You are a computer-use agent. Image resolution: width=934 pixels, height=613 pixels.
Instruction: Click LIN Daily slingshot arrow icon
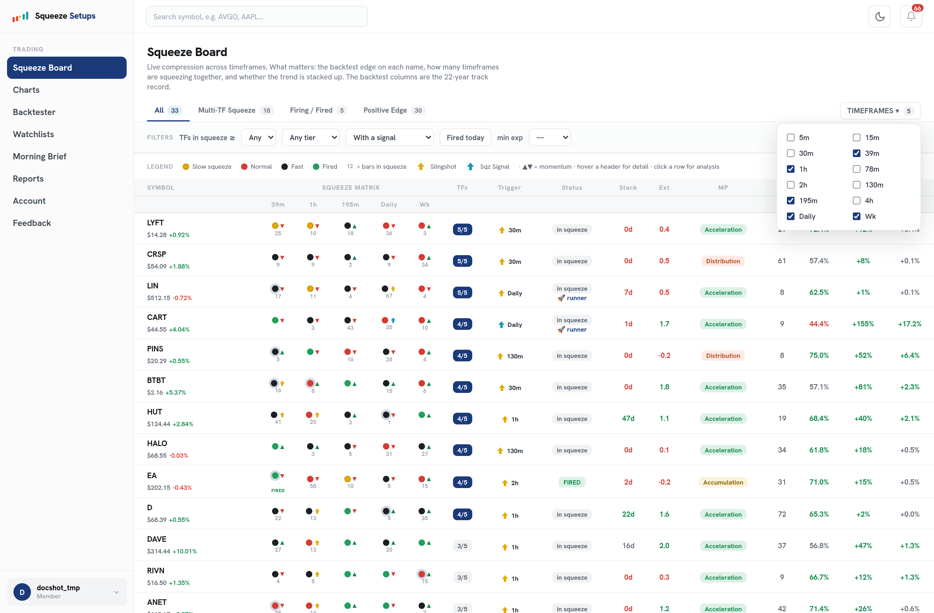coord(393,289)
